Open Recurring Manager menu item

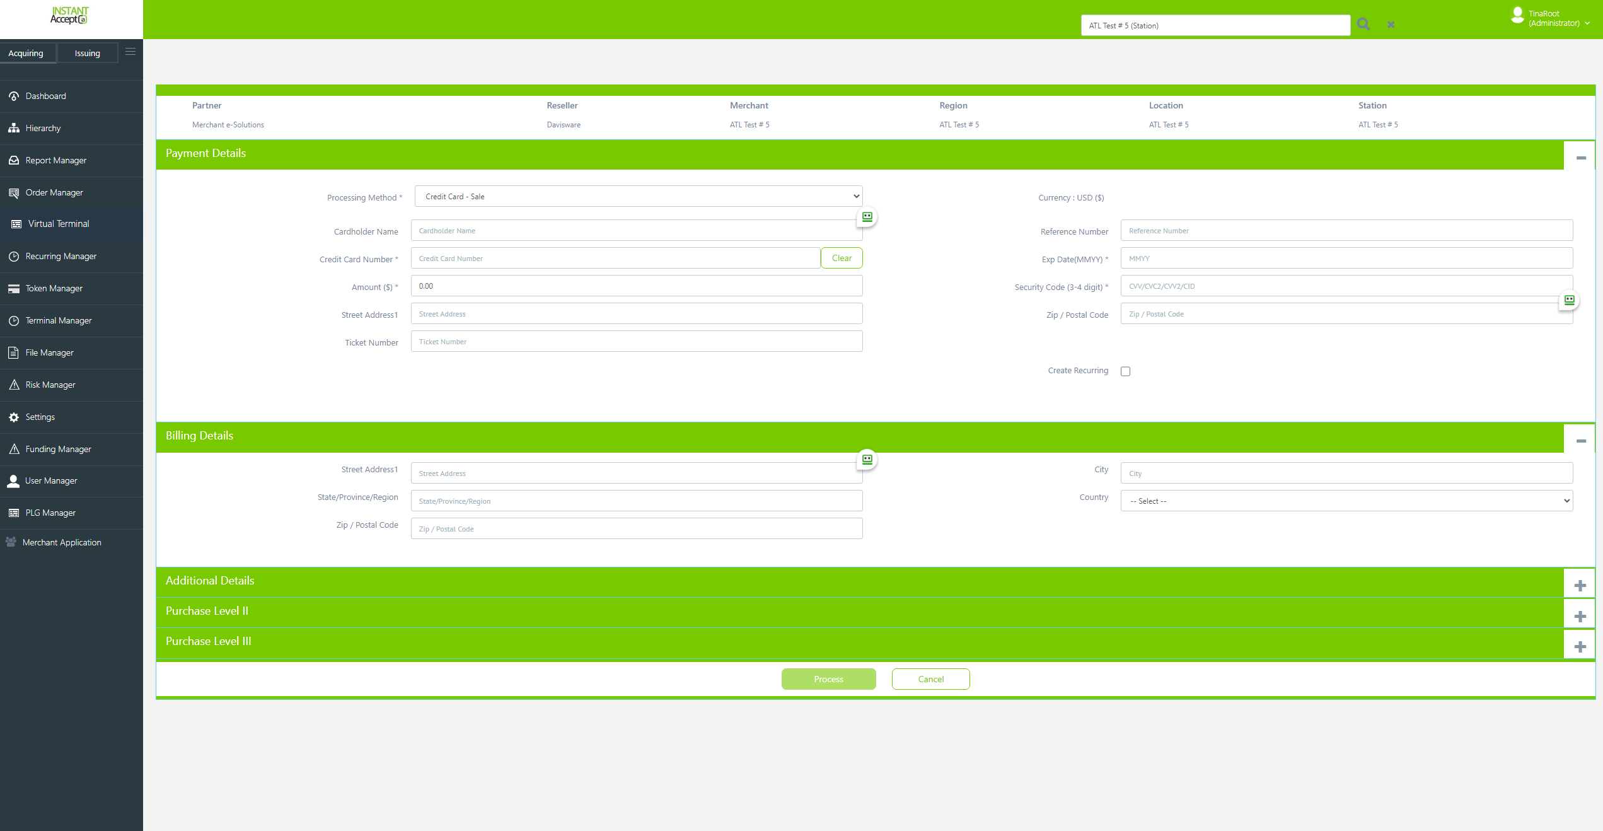61,257
